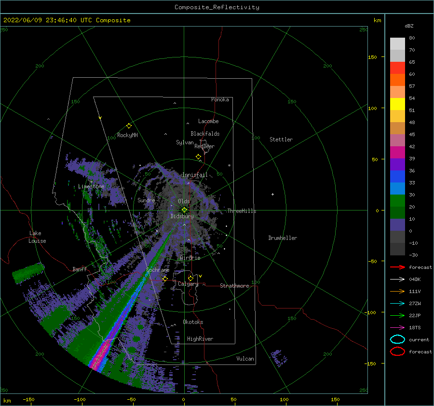Click the magenta 18TS arrow icon
The width and height of the screenshot is (434, 406).
tap(397, 328)
